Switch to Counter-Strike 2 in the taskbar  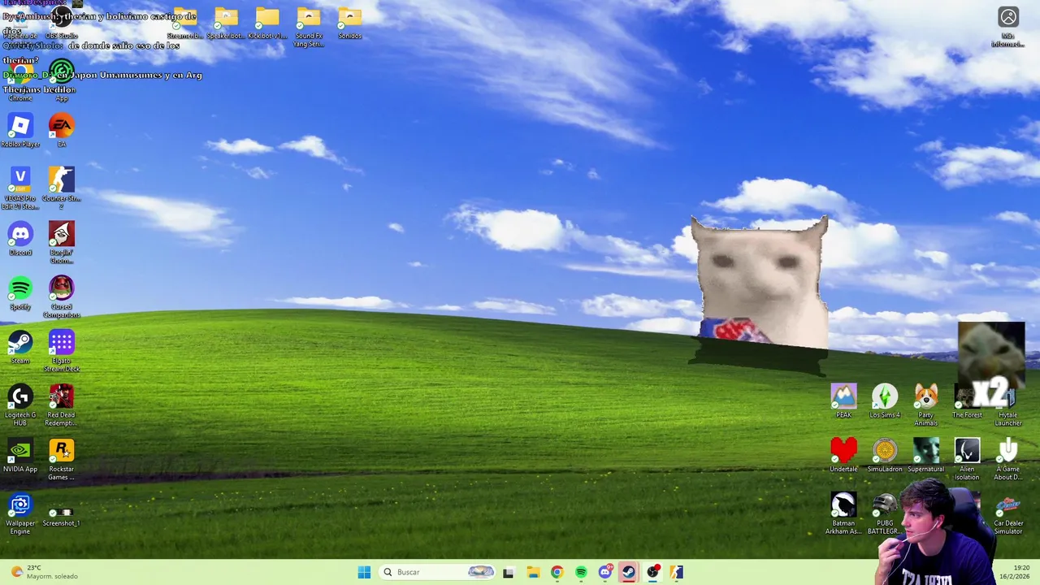(x=677, y=572)
